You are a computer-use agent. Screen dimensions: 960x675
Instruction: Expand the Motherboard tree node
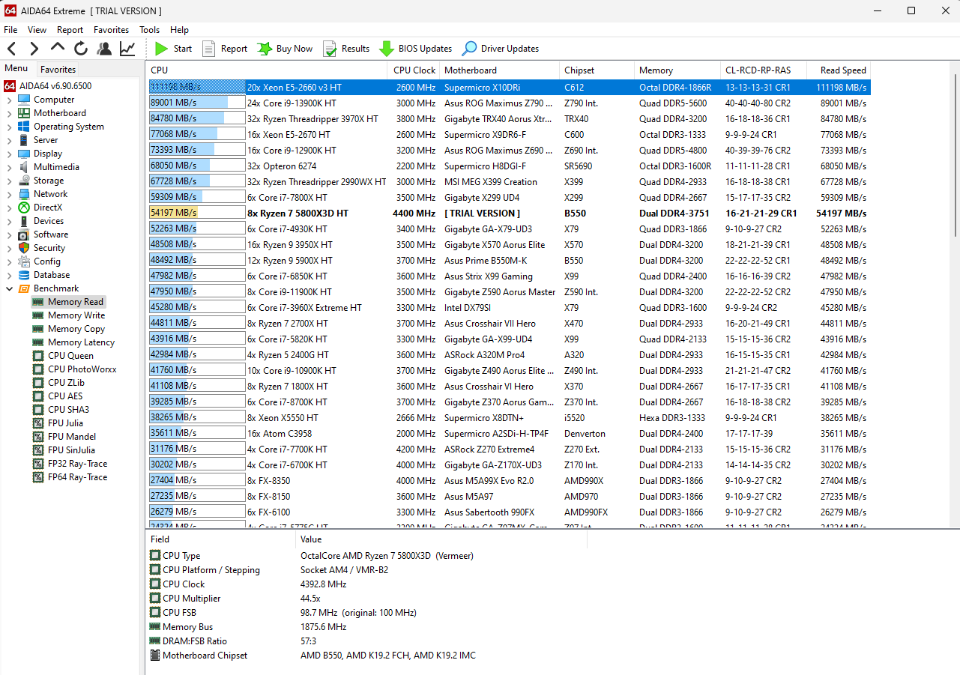click(9, 113)
